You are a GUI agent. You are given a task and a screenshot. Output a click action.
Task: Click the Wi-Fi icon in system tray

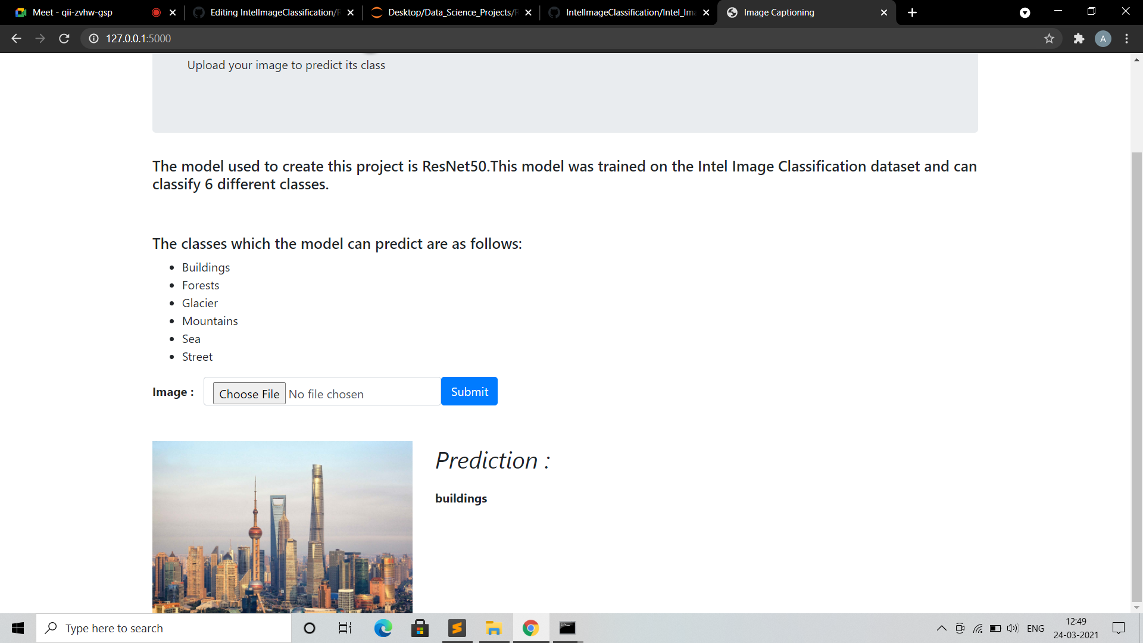(978, 628)
